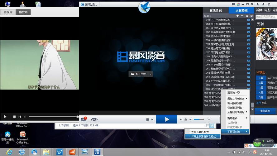Open the toolbox icon with red badge
Screen dimensions: 277x156
coord(84,119)
